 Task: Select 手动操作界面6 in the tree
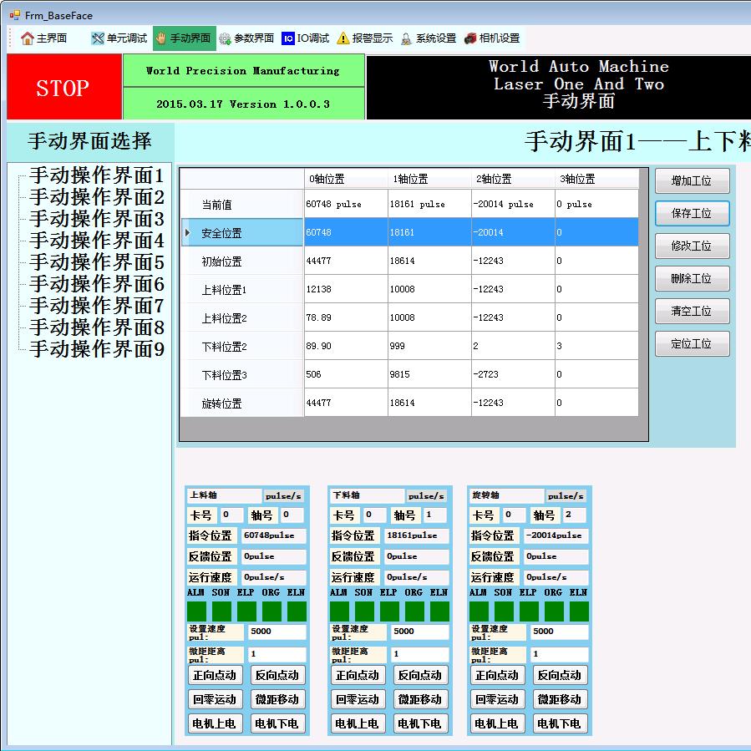[x=97, y=283]
